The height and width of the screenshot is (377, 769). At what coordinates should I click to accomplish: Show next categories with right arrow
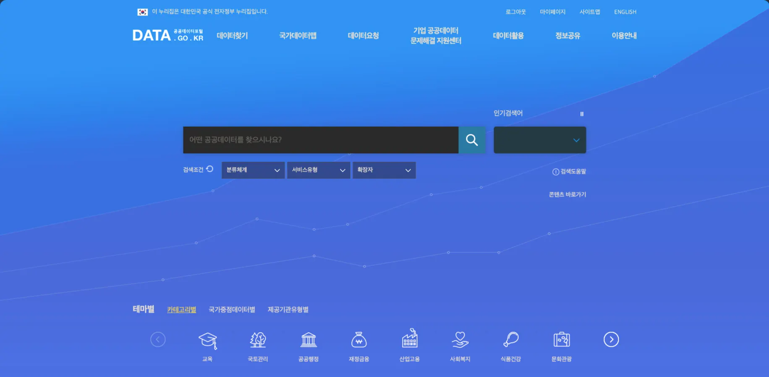click(611, 339)
